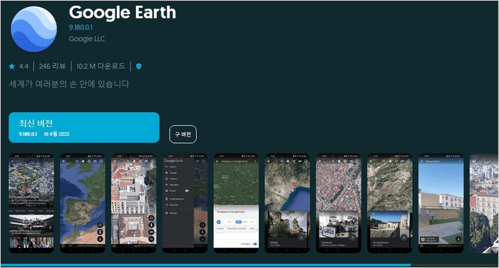Image resolution: width=499 pixels, height=268 pixels.
Task: Open the Photo Sphere street view screenshot
Action: pos(441,203)
